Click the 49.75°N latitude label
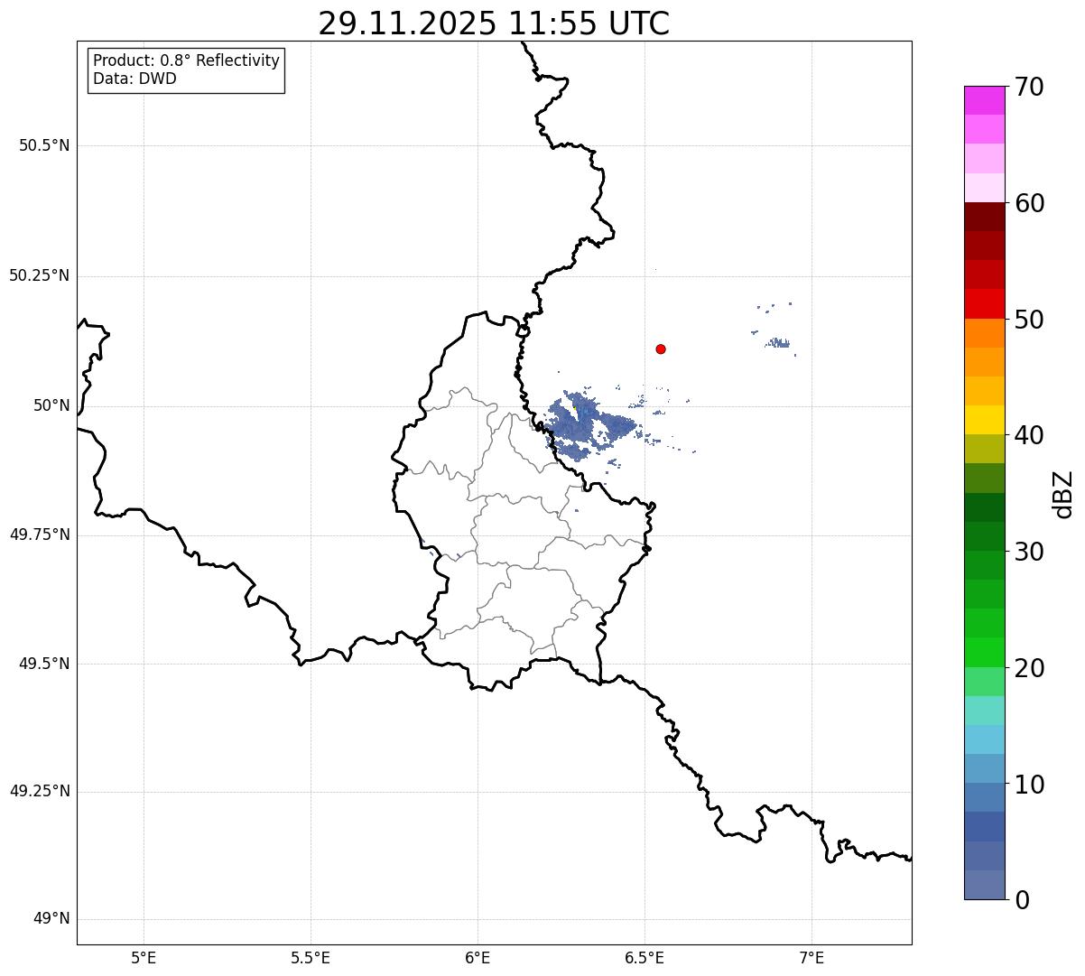Image resolution: width=1085 pixels, height=976 pixels. [40, 534]
